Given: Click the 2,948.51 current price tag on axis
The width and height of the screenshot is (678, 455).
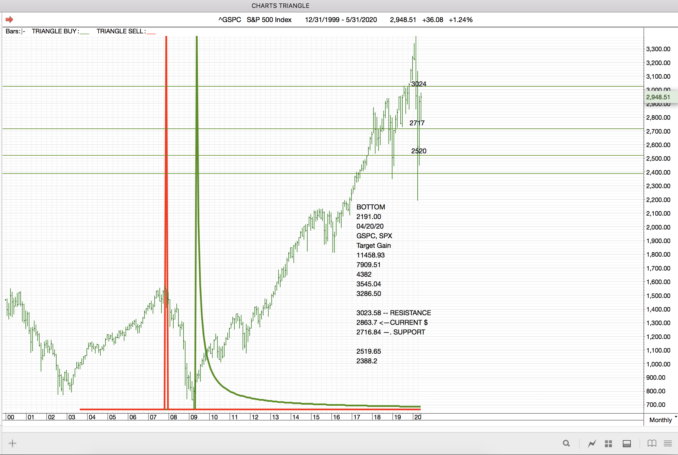Looking at the screenshot, I should (658, 97).
